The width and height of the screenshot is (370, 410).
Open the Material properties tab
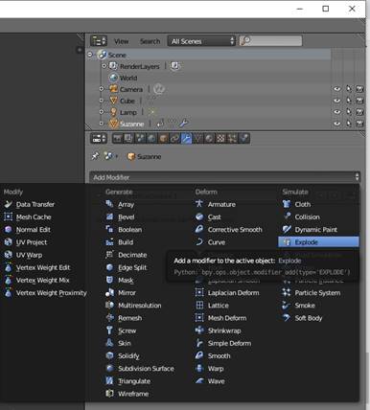click(x=209, y=138)
